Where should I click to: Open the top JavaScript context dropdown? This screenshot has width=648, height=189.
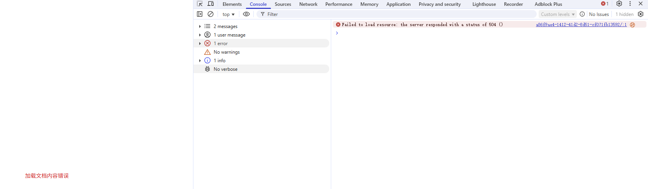pos(228,14)
